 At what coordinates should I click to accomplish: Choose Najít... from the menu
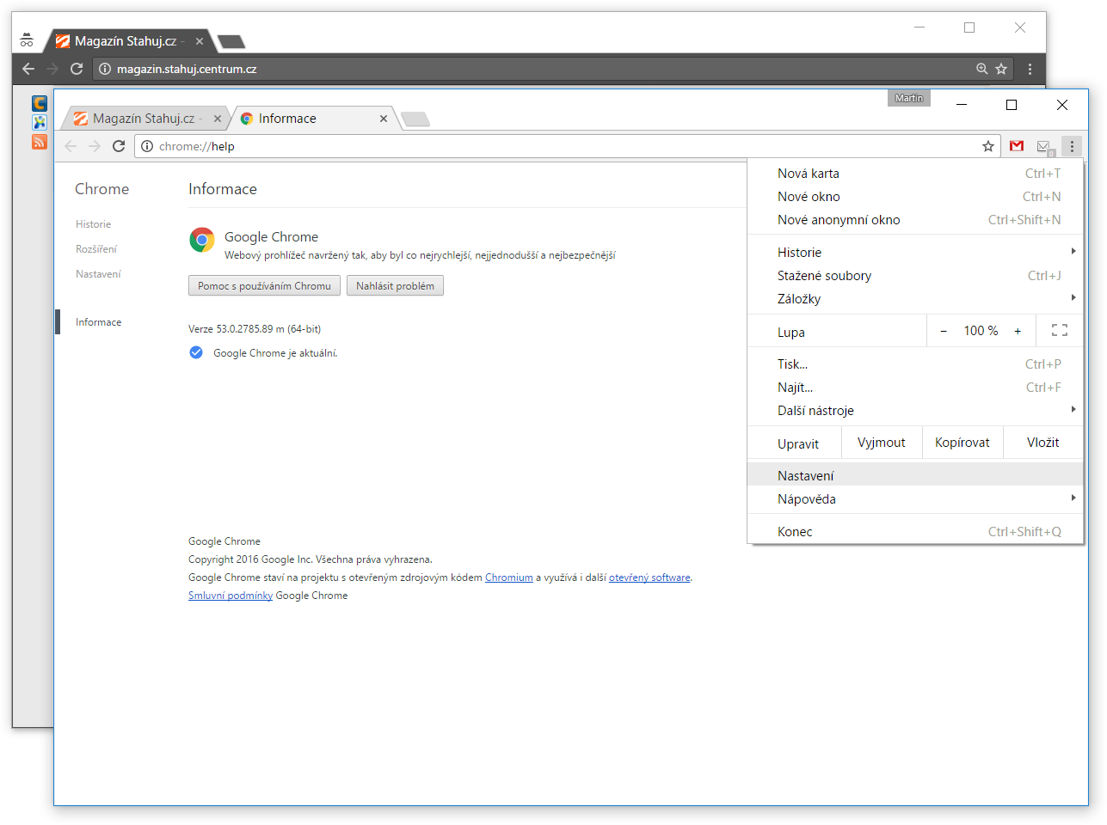pos(915,387)
